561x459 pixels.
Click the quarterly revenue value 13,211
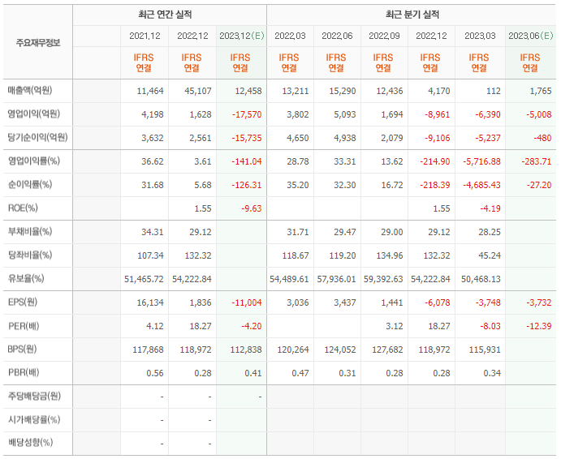pos(296,91)
